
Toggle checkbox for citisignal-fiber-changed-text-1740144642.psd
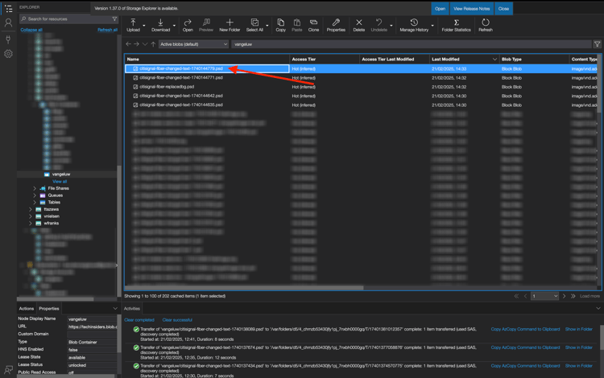point(135,96)
